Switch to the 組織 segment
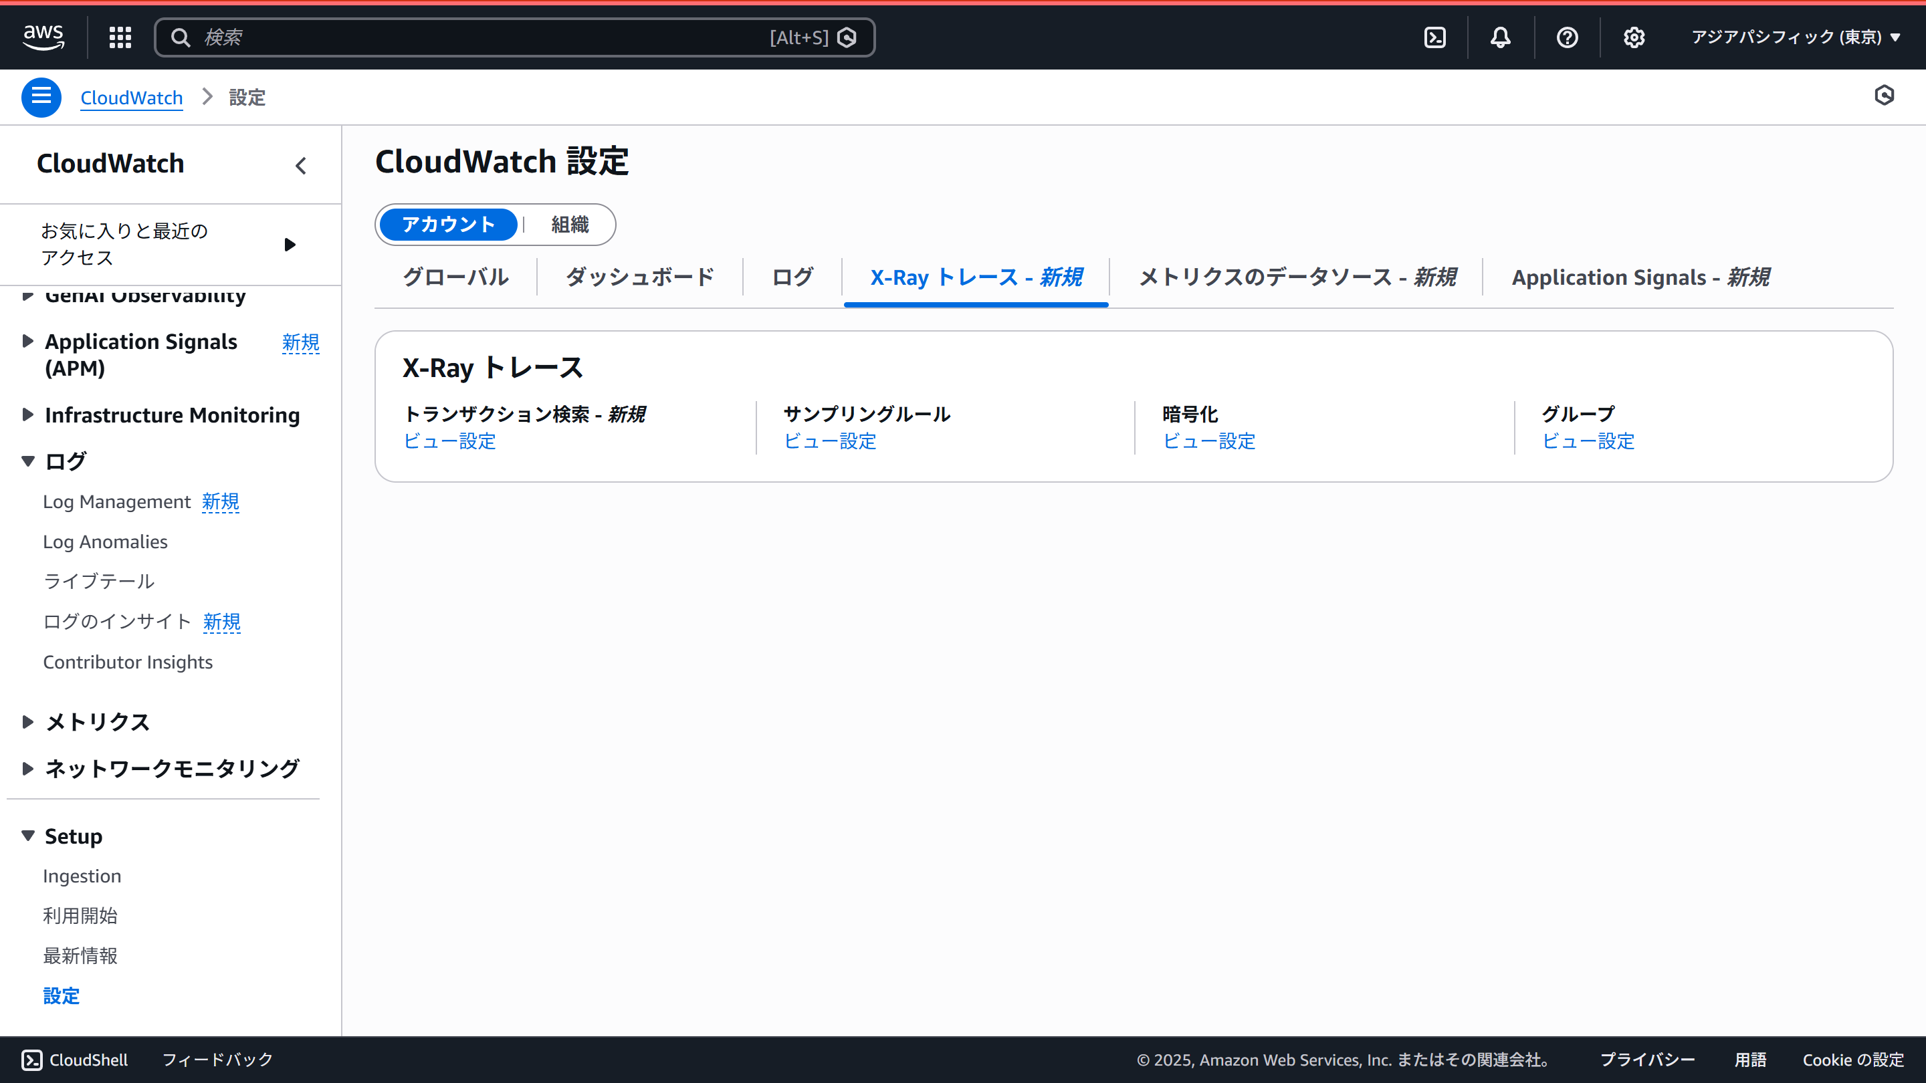Screen dimensions: 1926x1083 pos(570,224)
